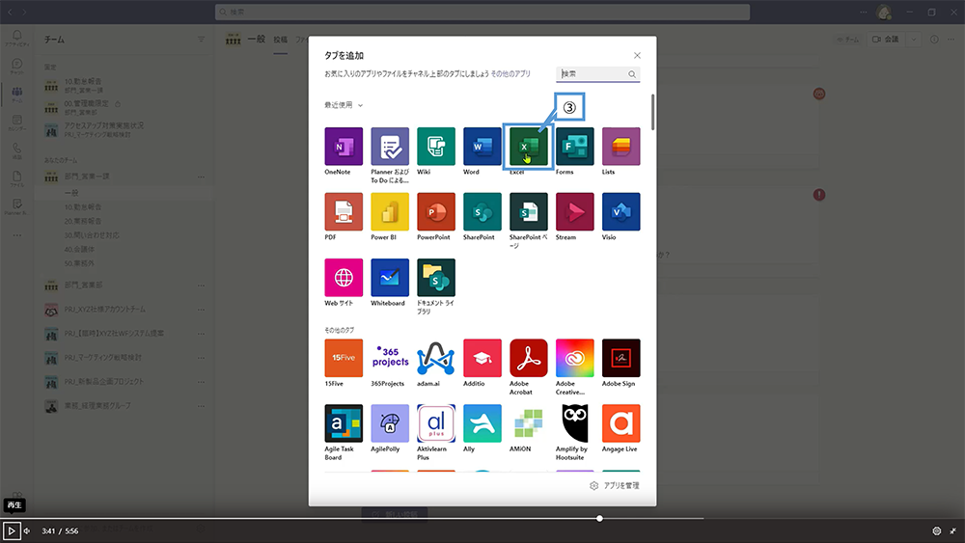The height and width of the screenshot is (543, 965).
Task: Select the AMiON app icon
Action: (528, 423)
